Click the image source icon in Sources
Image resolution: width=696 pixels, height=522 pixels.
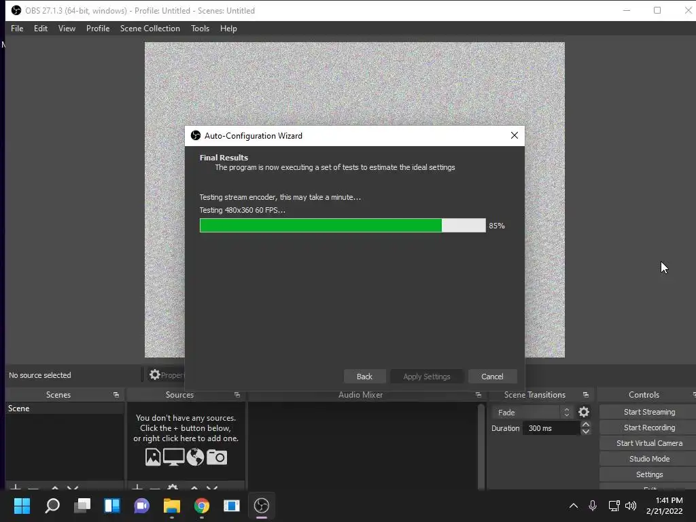[153, 457]
